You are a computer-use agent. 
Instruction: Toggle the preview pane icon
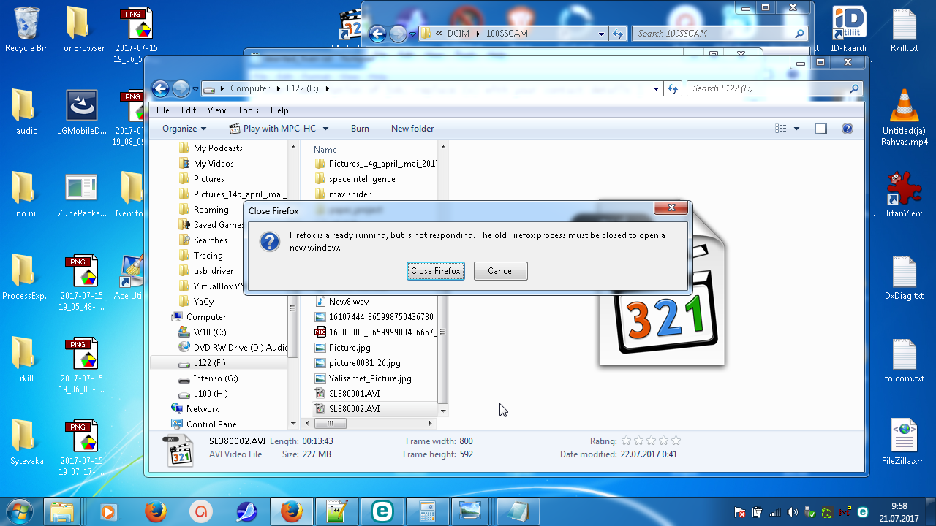pyautogui.click(x=821, y=129)
